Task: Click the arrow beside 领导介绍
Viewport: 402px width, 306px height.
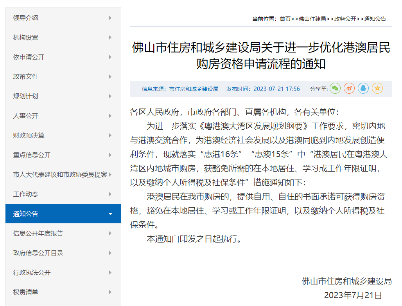Action: click(x=110, y=18)
